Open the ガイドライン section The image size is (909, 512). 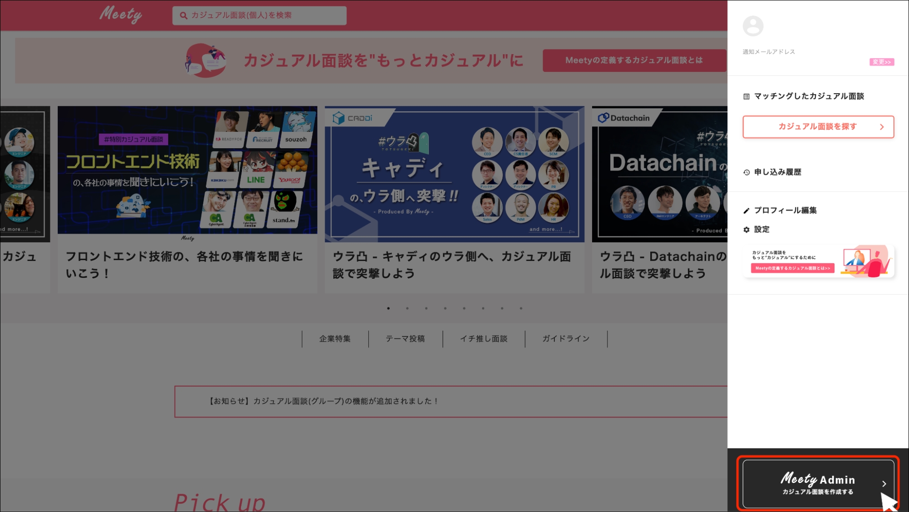[566, 339]
